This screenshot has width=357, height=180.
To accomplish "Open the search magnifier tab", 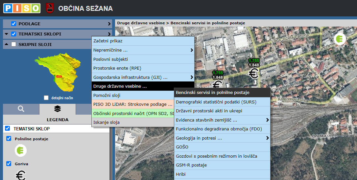I will point(21,109).
